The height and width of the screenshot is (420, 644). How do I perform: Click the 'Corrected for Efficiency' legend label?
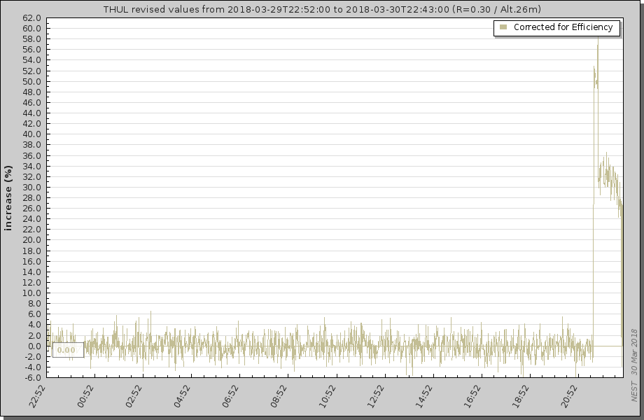[563, 27]
